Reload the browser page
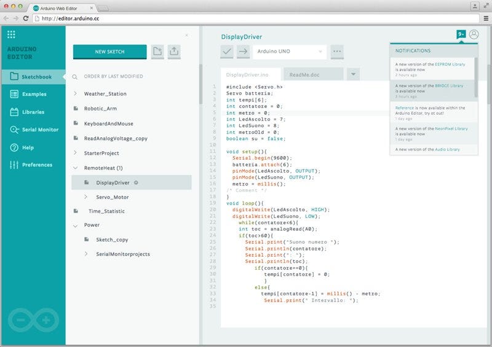This screenshot has height=347, width=492. click(26, 18)
